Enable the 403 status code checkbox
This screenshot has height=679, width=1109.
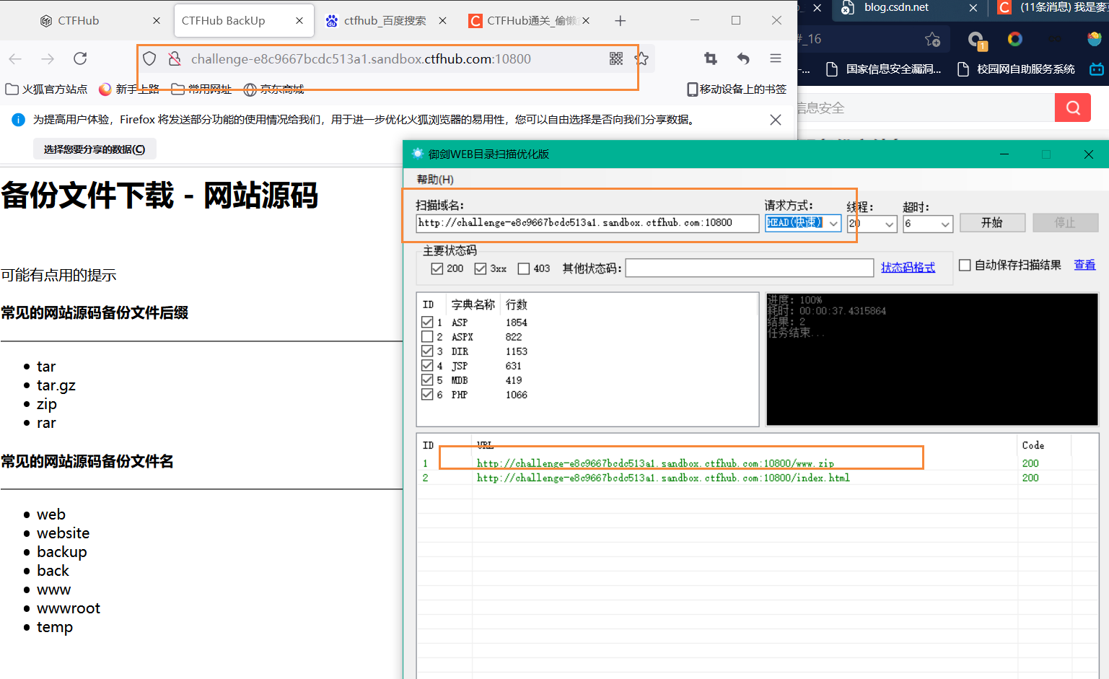tap(524, 268)
